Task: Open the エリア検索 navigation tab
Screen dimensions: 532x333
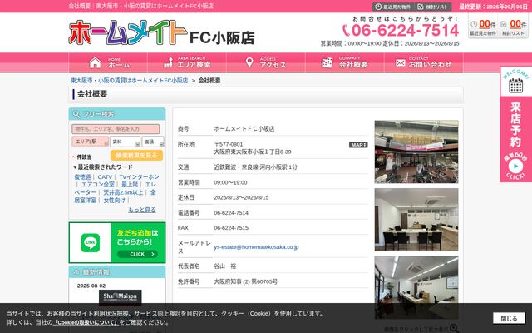Action: [187, 63]
